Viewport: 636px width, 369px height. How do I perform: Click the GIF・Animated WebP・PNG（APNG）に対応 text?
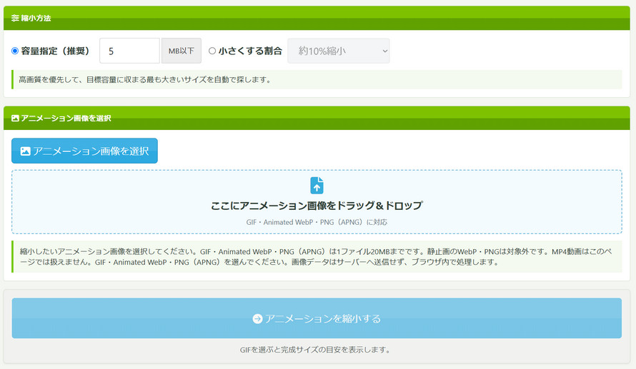317,222
